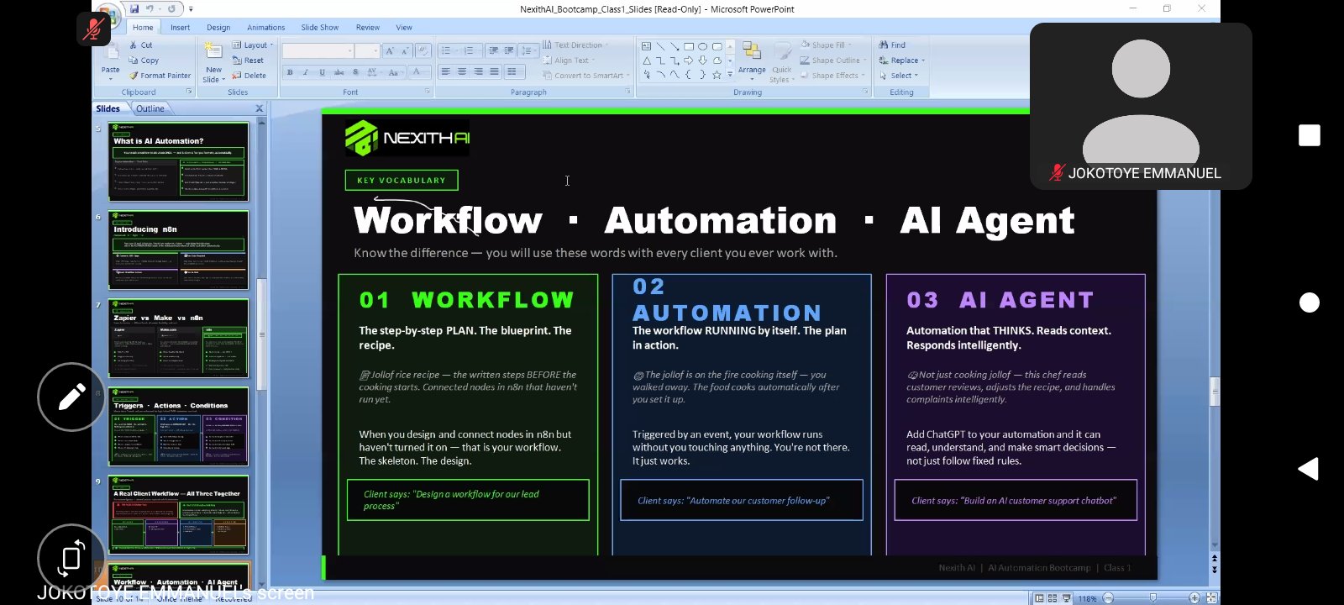1344x605 pixels.
Task: Open the font name combo box
Action: (318, 51)
